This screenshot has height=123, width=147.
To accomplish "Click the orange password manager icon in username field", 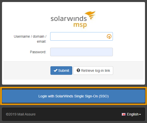I will 109,36.
